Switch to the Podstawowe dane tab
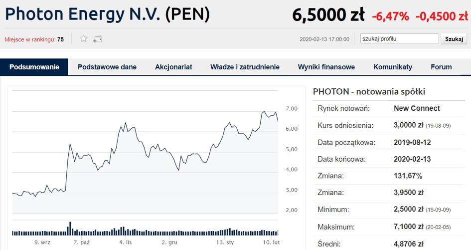The width and height of the screenshot is (471, 250). pyautogui.click(x=107, y=67)
